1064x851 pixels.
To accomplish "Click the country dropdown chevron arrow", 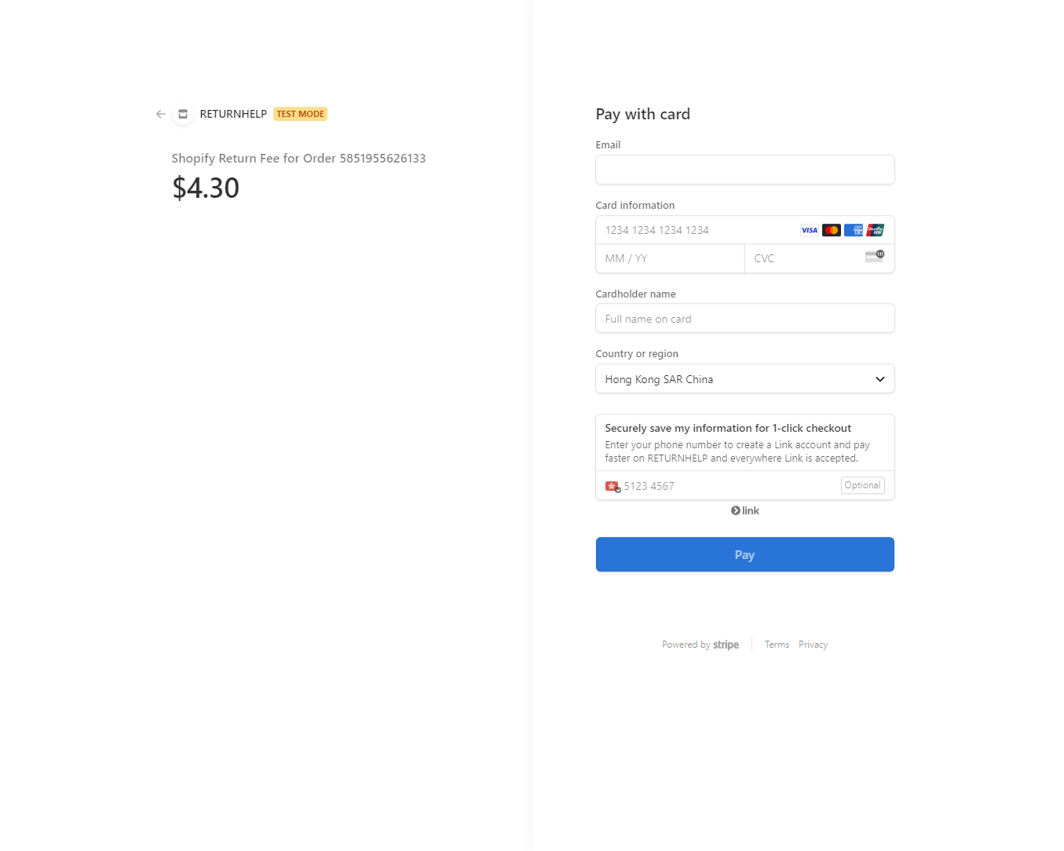I will pyautogui.click(x=879, y=378).
